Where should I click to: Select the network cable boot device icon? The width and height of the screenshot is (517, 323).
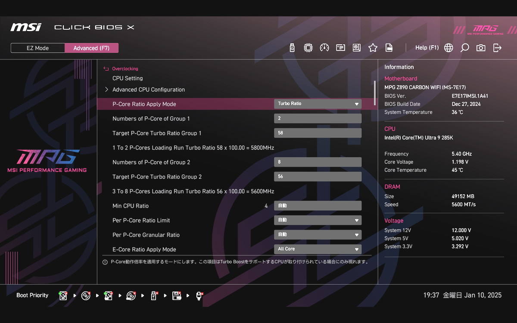(x=199, y=295)
